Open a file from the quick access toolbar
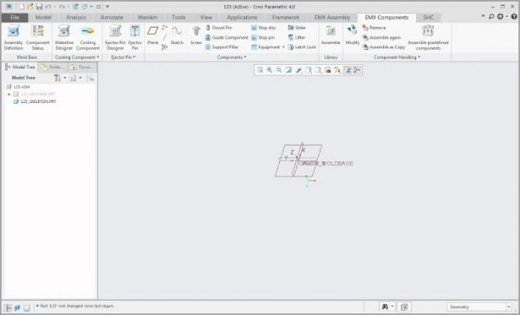 pos(30,7)
